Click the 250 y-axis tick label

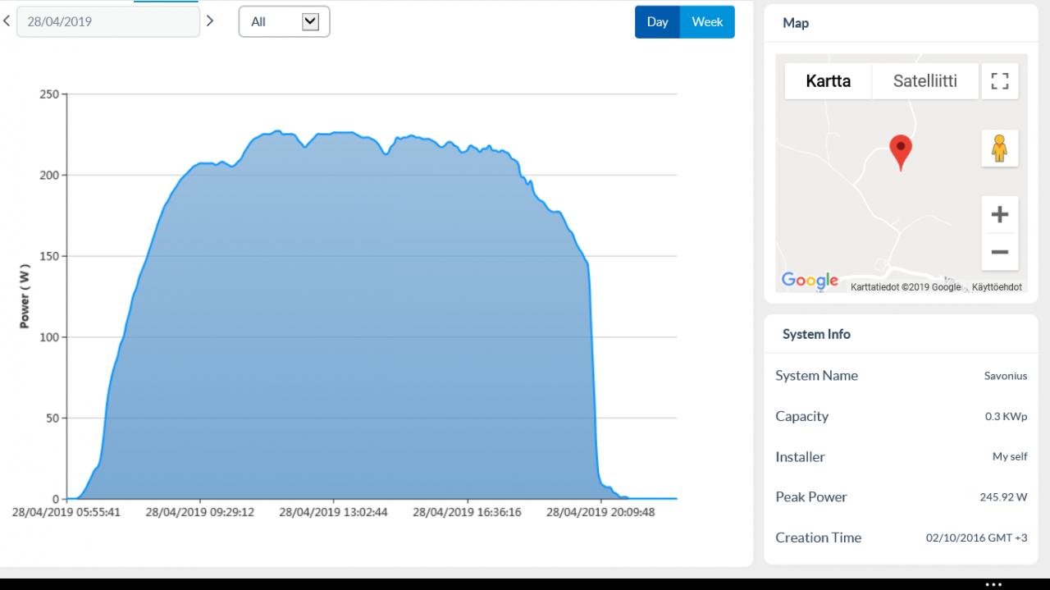coord(49,94)
